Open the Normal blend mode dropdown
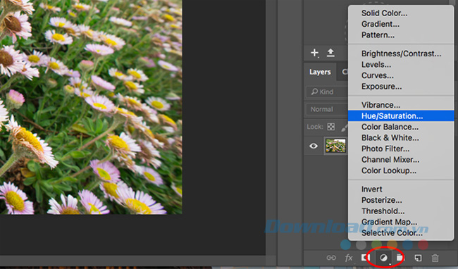This screenshot has width=458, height=269. (327, 109)
